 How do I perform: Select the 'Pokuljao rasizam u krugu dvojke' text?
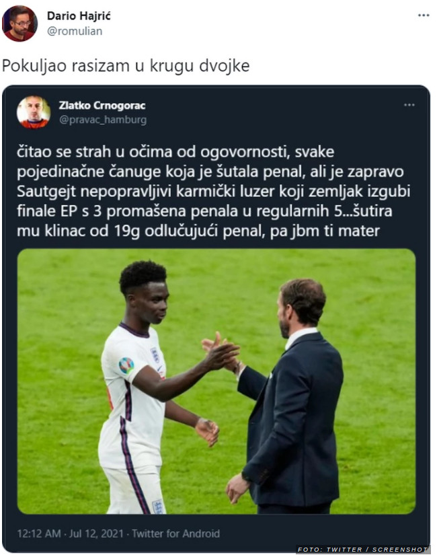126,66
